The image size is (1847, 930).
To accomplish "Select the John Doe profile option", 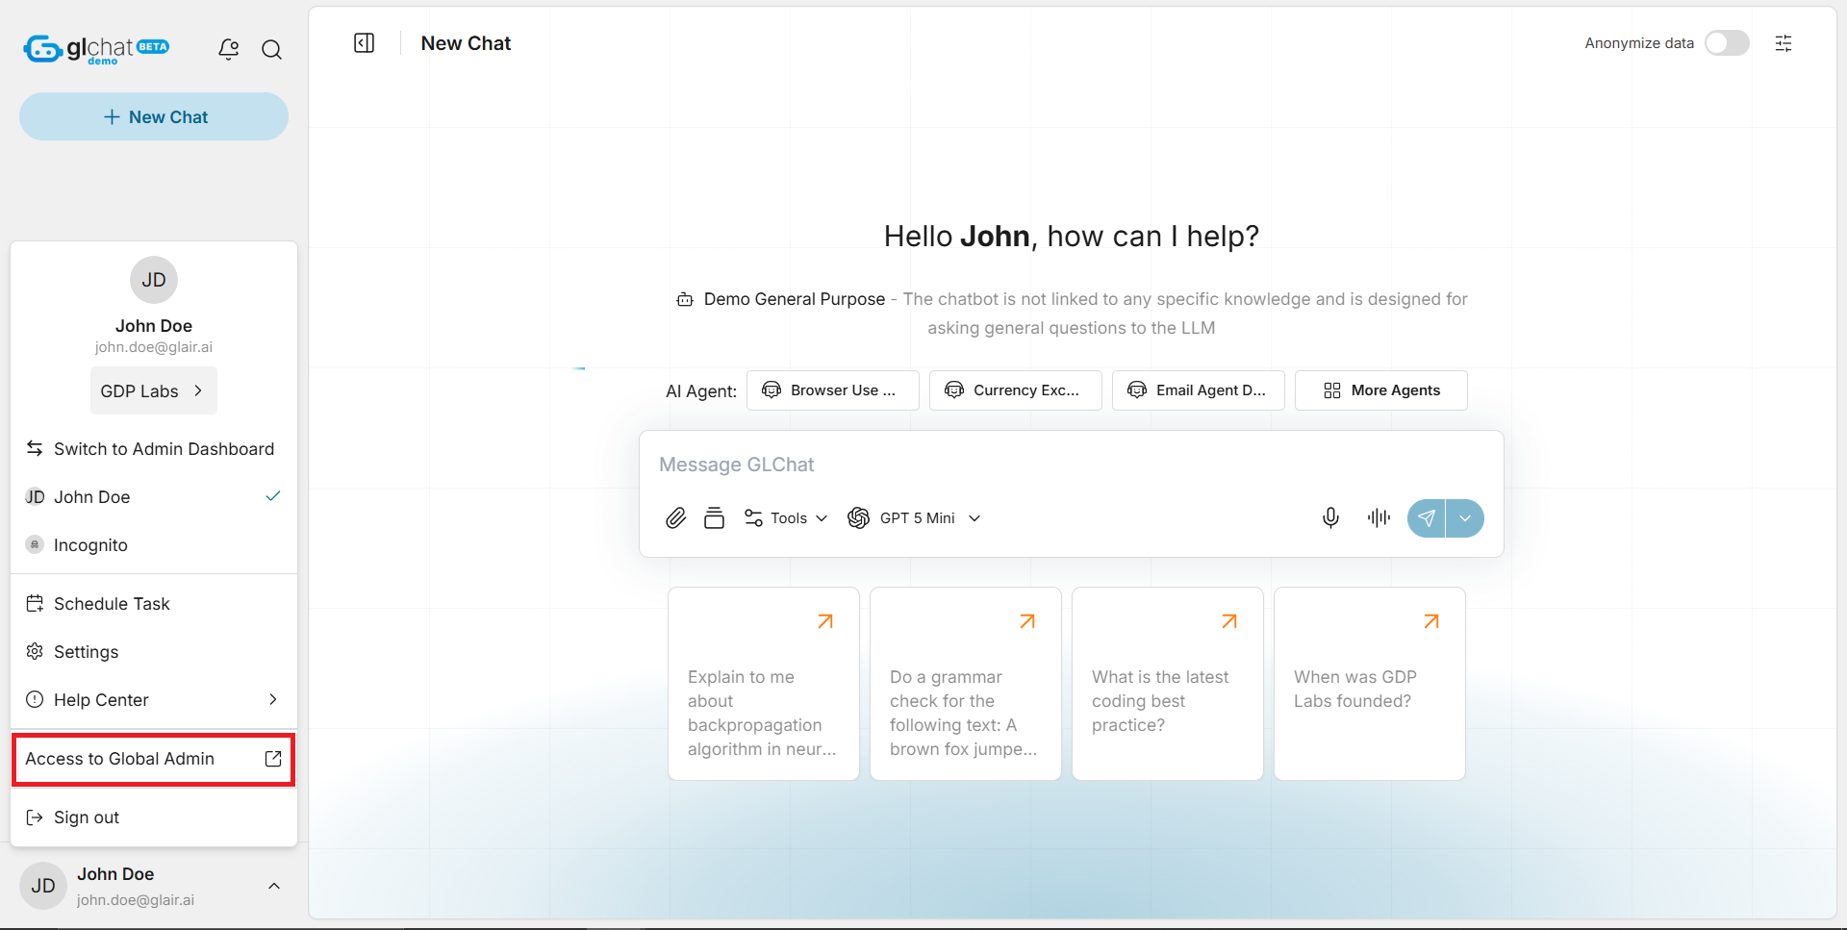I will coord(91,497).
